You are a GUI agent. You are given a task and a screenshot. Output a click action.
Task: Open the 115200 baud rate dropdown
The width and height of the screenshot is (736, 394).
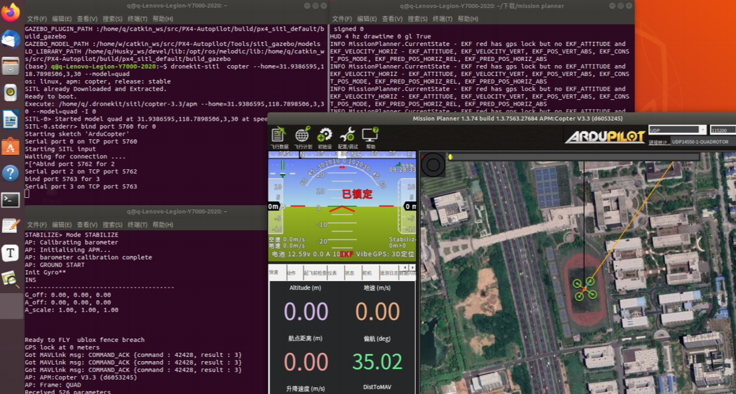tap(723, 130)
